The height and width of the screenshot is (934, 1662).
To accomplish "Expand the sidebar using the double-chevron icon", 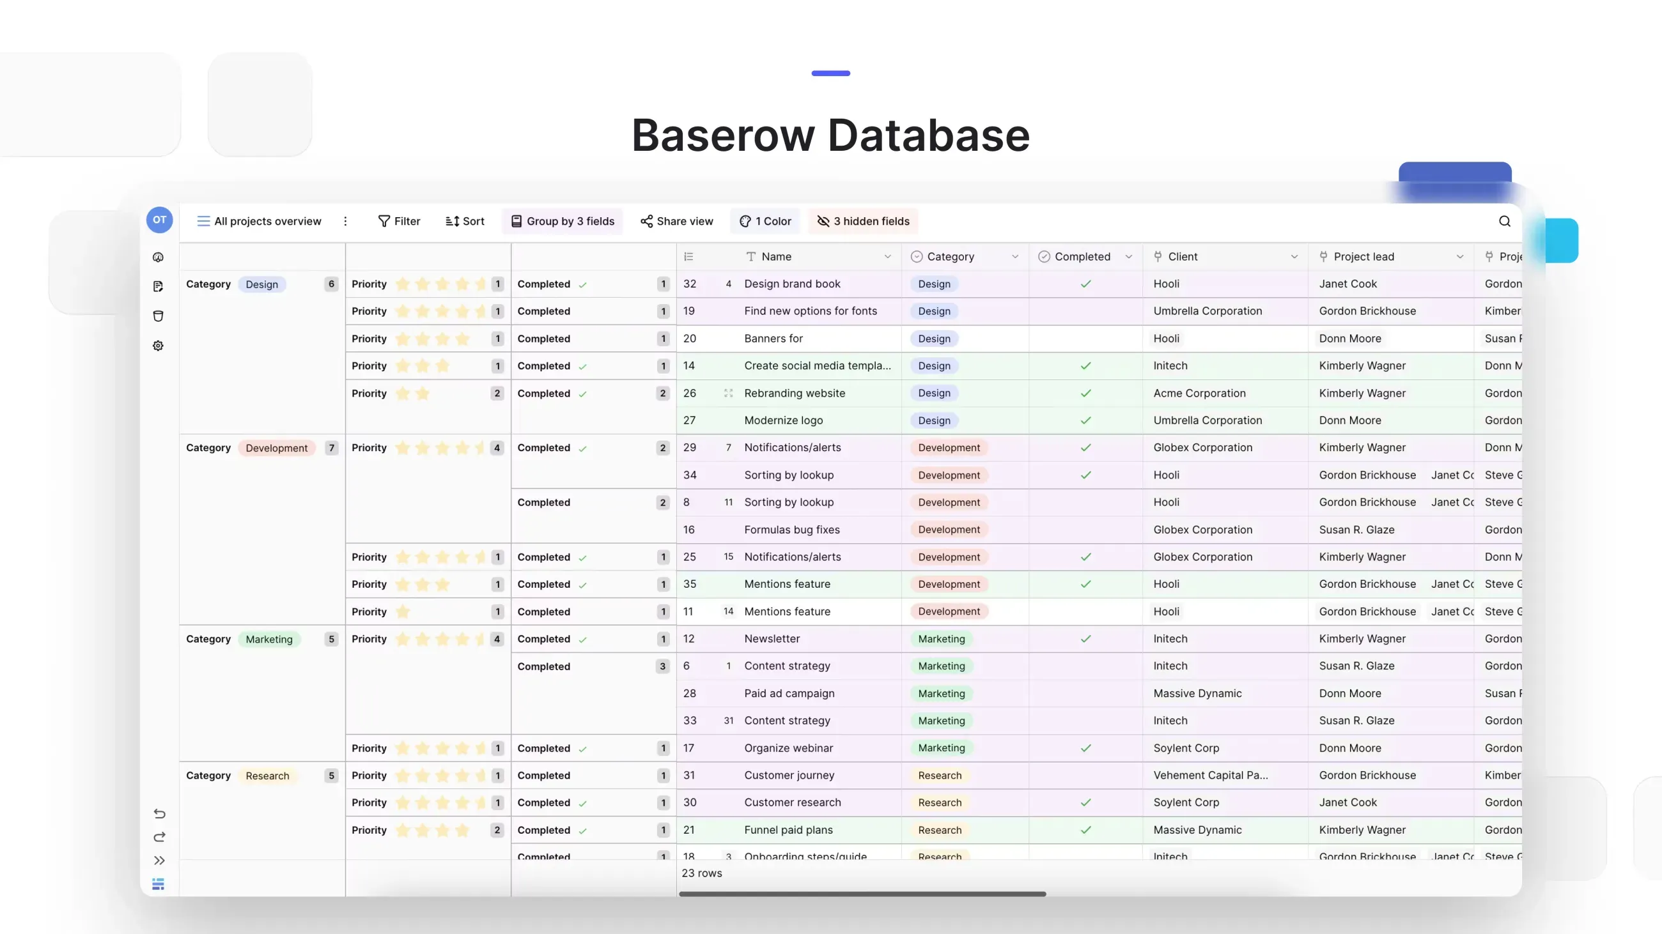I will pos(159,860).
